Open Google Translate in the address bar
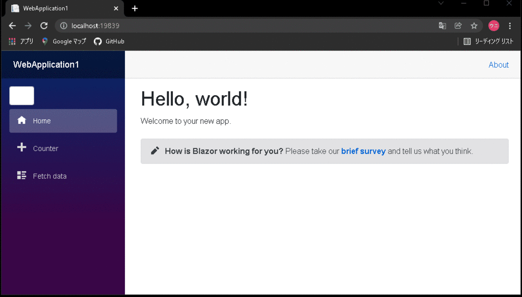The height and width of the screenshot is (297, 522). [441, 25]
